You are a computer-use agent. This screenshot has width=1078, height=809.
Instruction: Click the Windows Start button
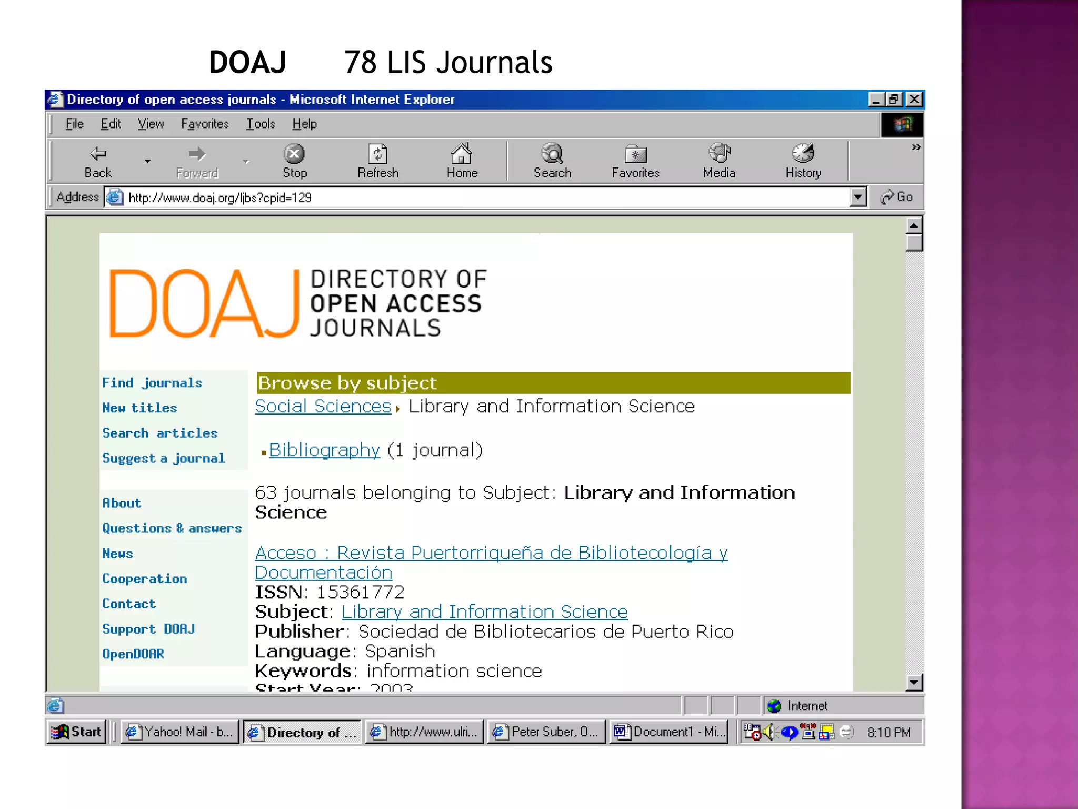76,732
